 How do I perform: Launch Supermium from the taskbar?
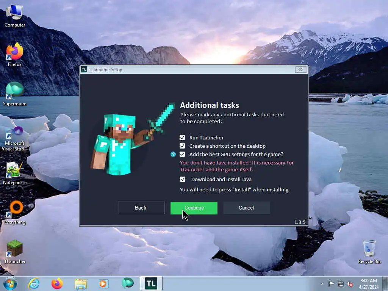[127, 283]
